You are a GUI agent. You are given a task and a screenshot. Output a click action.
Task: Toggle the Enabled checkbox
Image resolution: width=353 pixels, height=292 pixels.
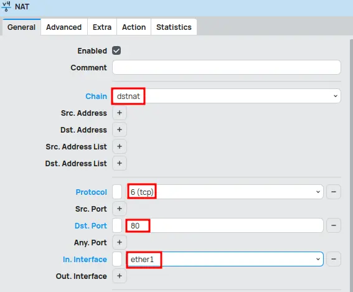point(116,50)
